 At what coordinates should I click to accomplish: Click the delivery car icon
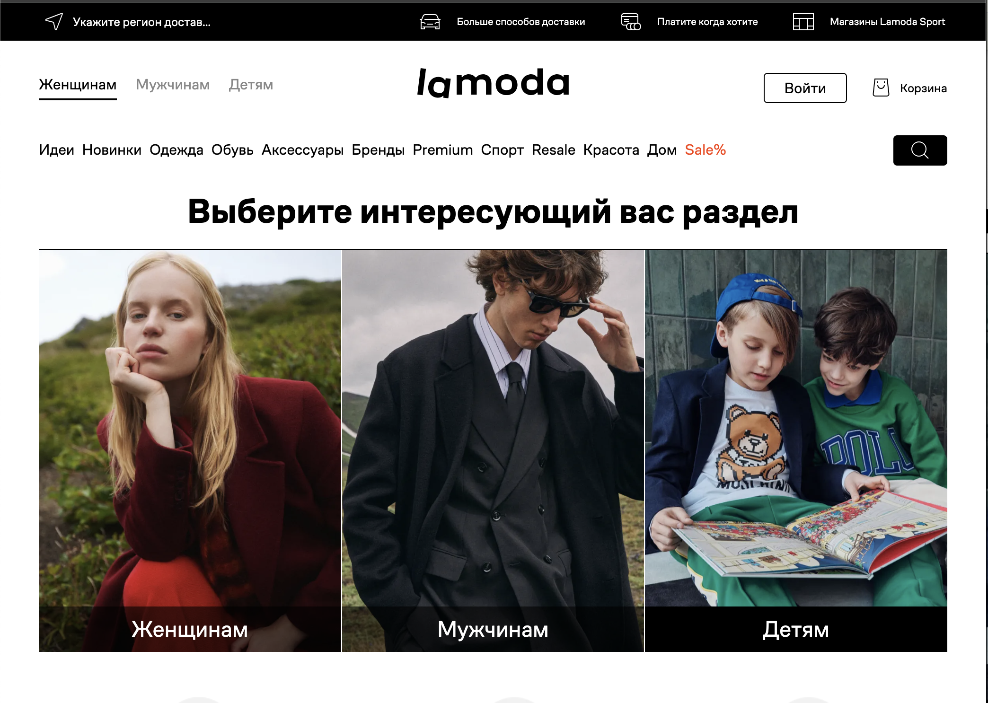tap(430, 22)
